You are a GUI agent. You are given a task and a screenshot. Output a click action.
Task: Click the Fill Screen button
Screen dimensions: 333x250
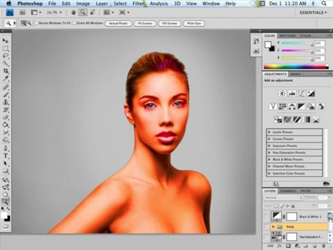coord(169,23)
